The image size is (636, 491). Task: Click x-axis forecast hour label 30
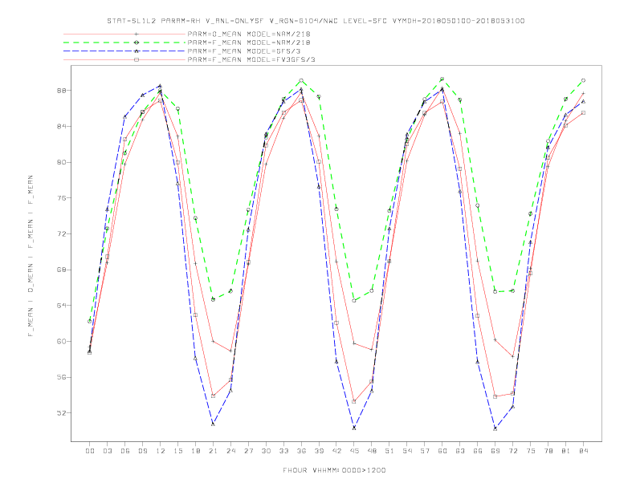[266, 451]
